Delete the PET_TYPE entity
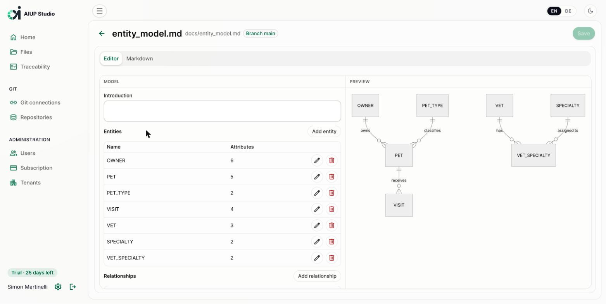This screenshot has height=304, width=606. point(331,193)
